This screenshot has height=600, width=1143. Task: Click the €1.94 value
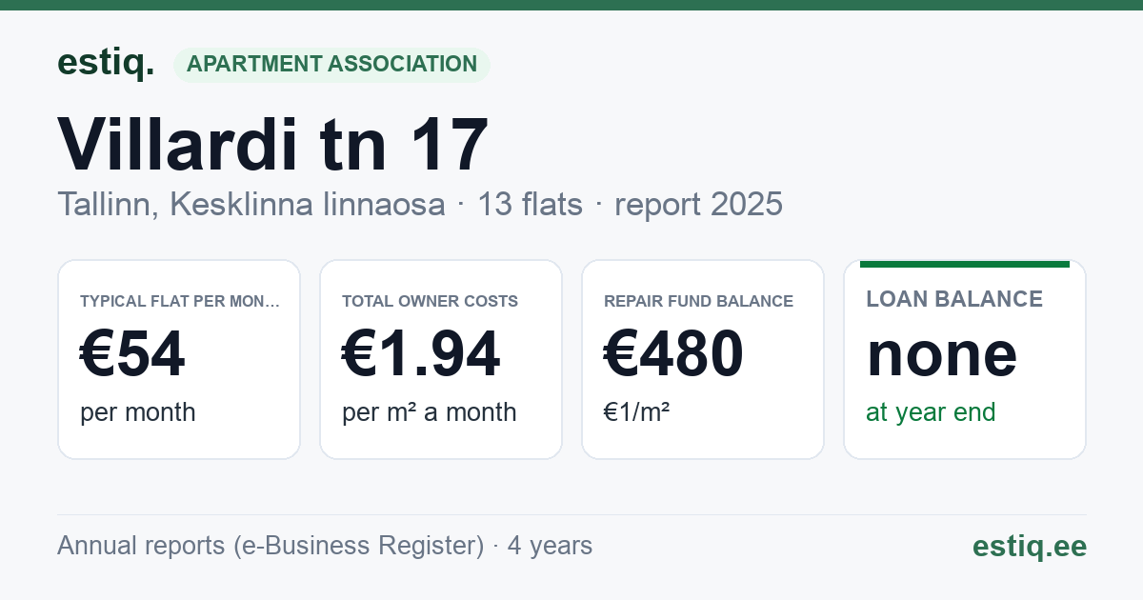click(x=421, y=354)
